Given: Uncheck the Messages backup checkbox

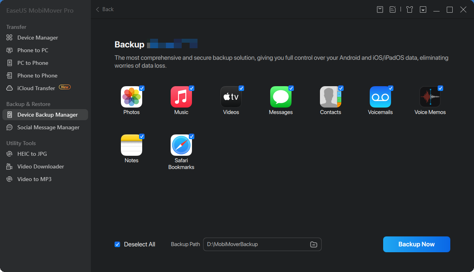Looking at the screenshot, I should pyautogui.click(x=292, y=88).
